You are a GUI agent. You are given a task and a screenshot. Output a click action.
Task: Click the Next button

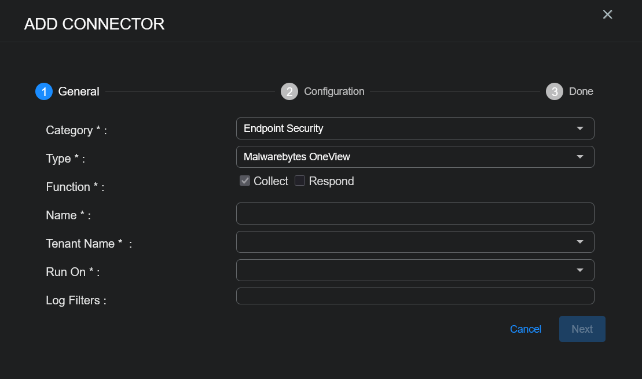(582, 329)
